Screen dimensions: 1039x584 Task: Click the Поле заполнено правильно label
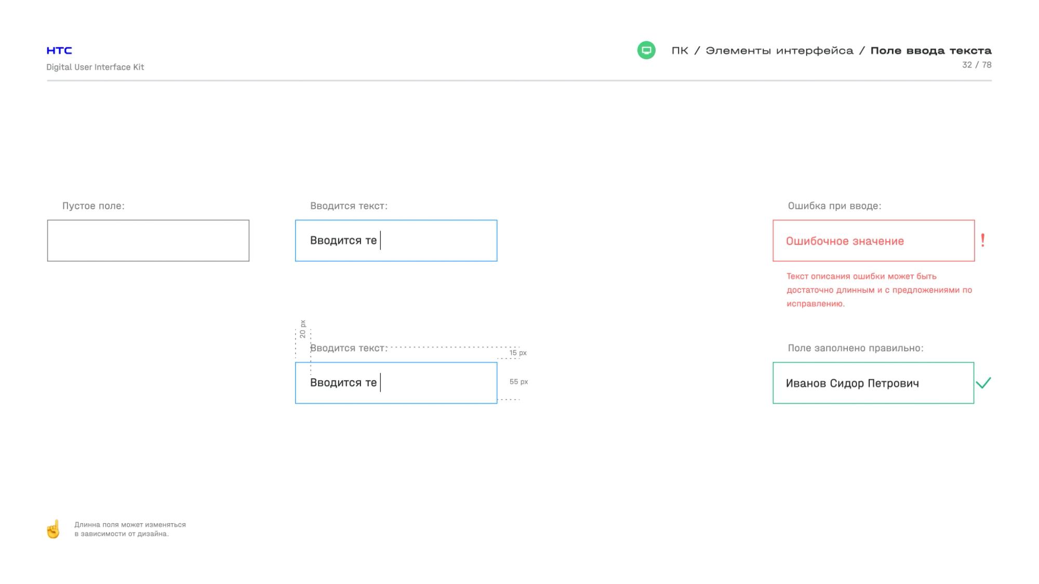coord(856,348)
